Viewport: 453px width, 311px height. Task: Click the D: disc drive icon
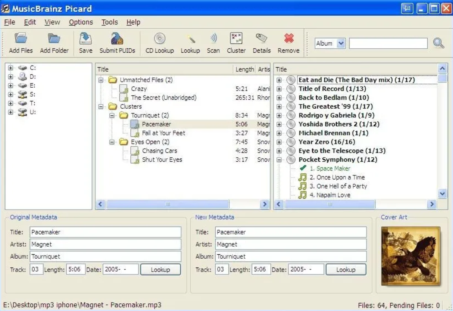pos(22,76)
